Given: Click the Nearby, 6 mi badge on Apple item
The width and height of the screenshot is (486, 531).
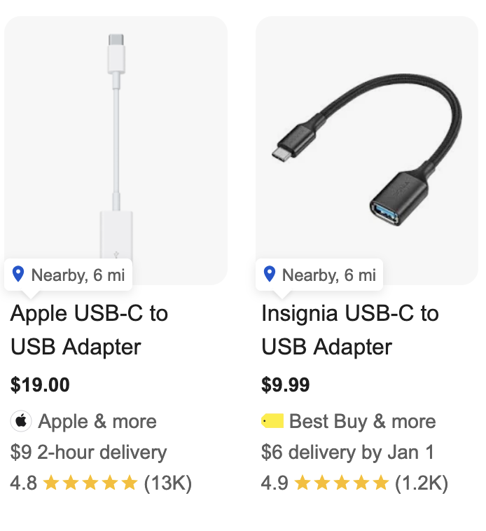Looking at the screenshot, I should point(68,275).
